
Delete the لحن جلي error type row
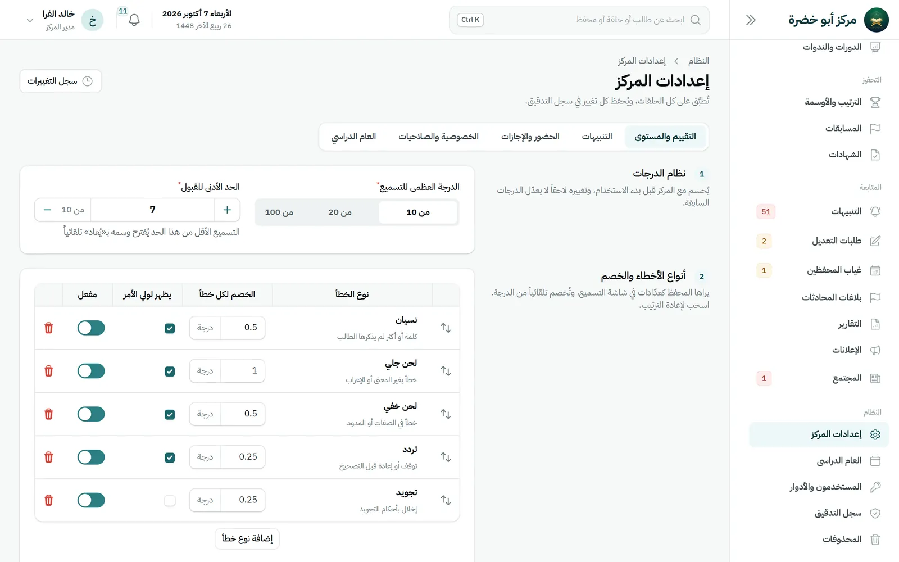49,371
